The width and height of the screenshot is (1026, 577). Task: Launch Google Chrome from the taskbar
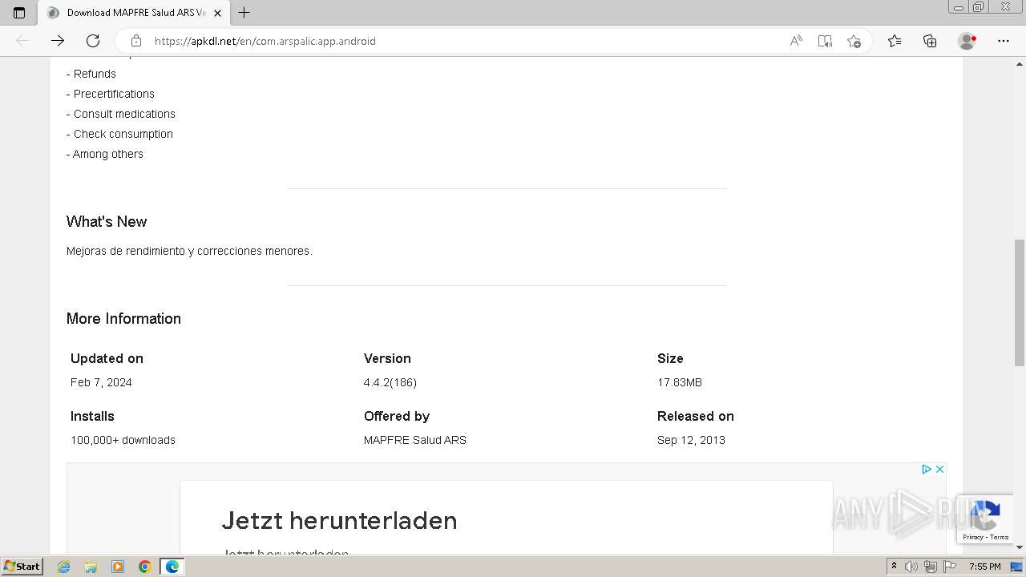(x=145, y=567)
